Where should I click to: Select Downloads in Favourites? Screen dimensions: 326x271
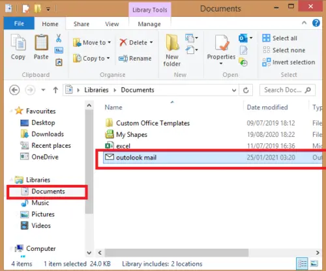coord(42,134)
